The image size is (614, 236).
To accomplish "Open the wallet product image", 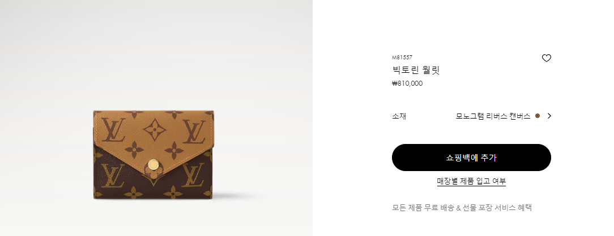I will pos(153,155).
